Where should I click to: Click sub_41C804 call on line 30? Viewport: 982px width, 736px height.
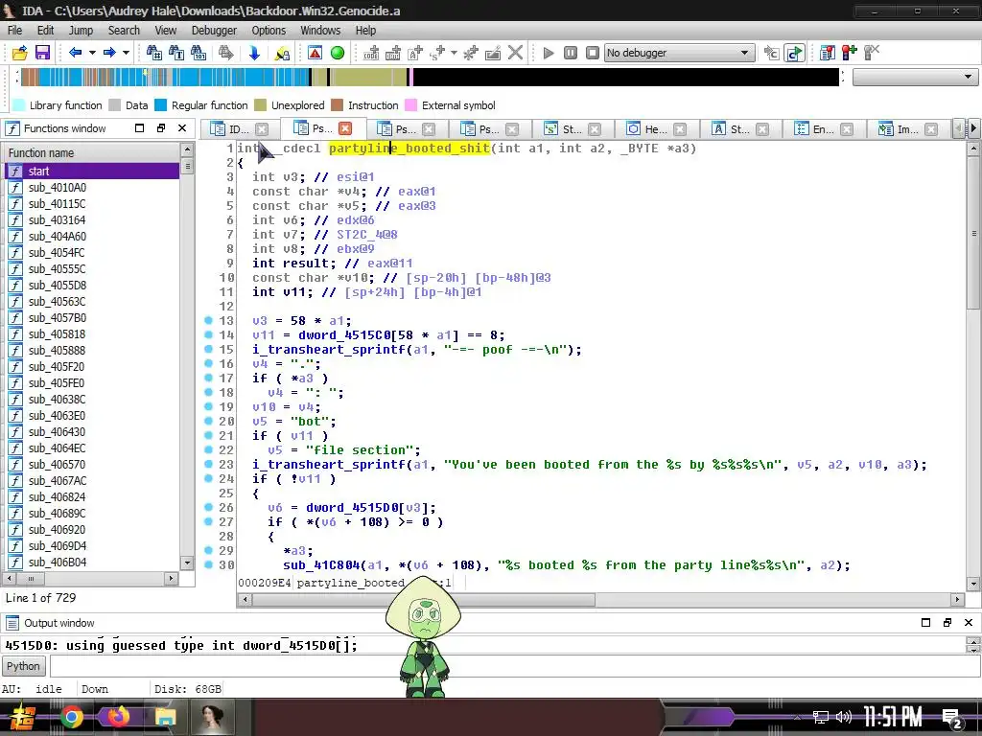321,565
